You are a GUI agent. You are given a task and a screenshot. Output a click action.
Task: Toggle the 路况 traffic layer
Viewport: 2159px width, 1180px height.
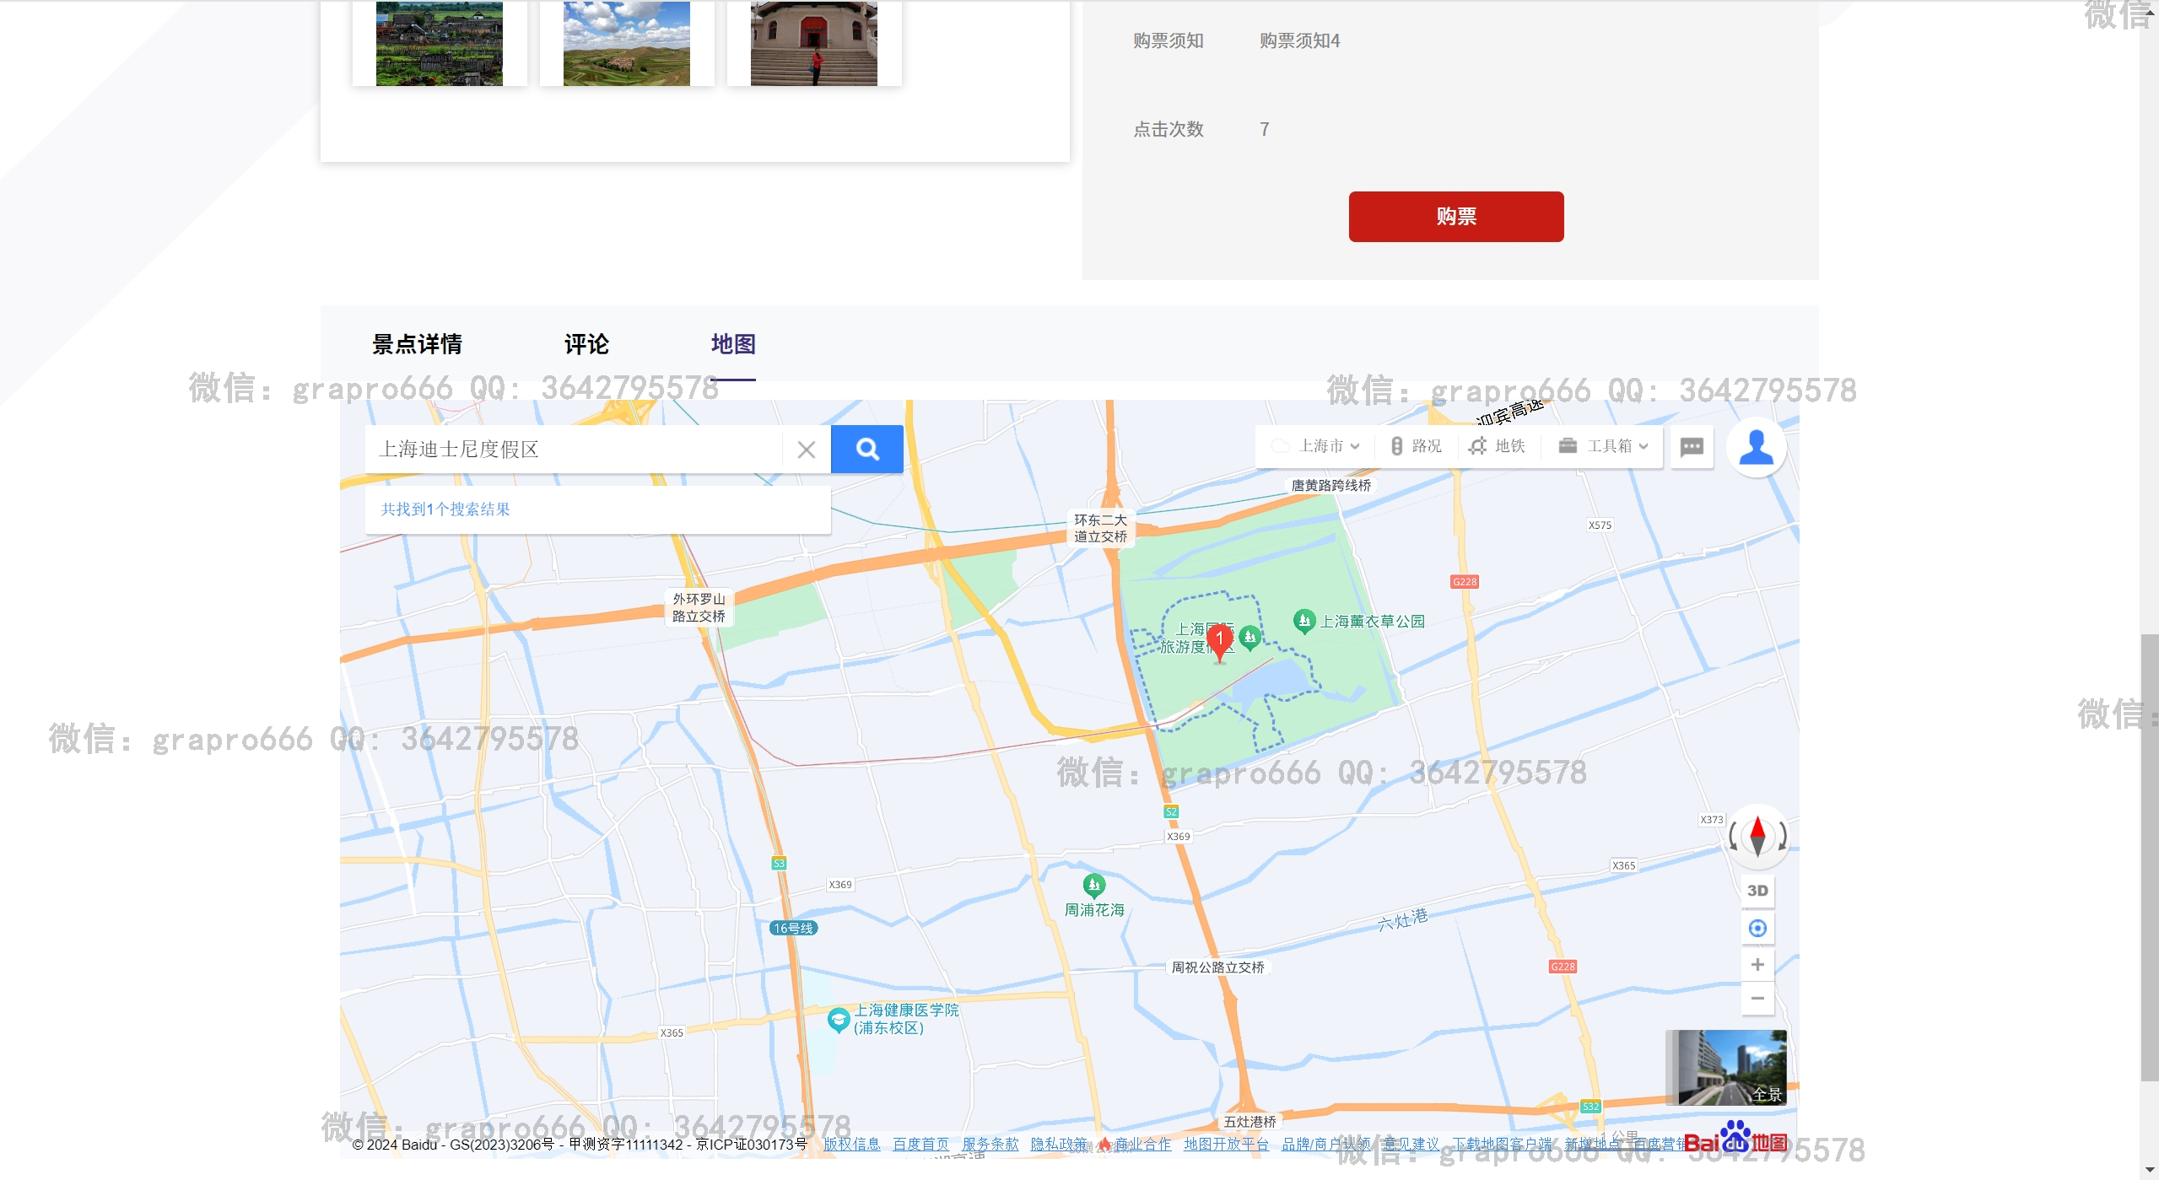[1417, 446]
